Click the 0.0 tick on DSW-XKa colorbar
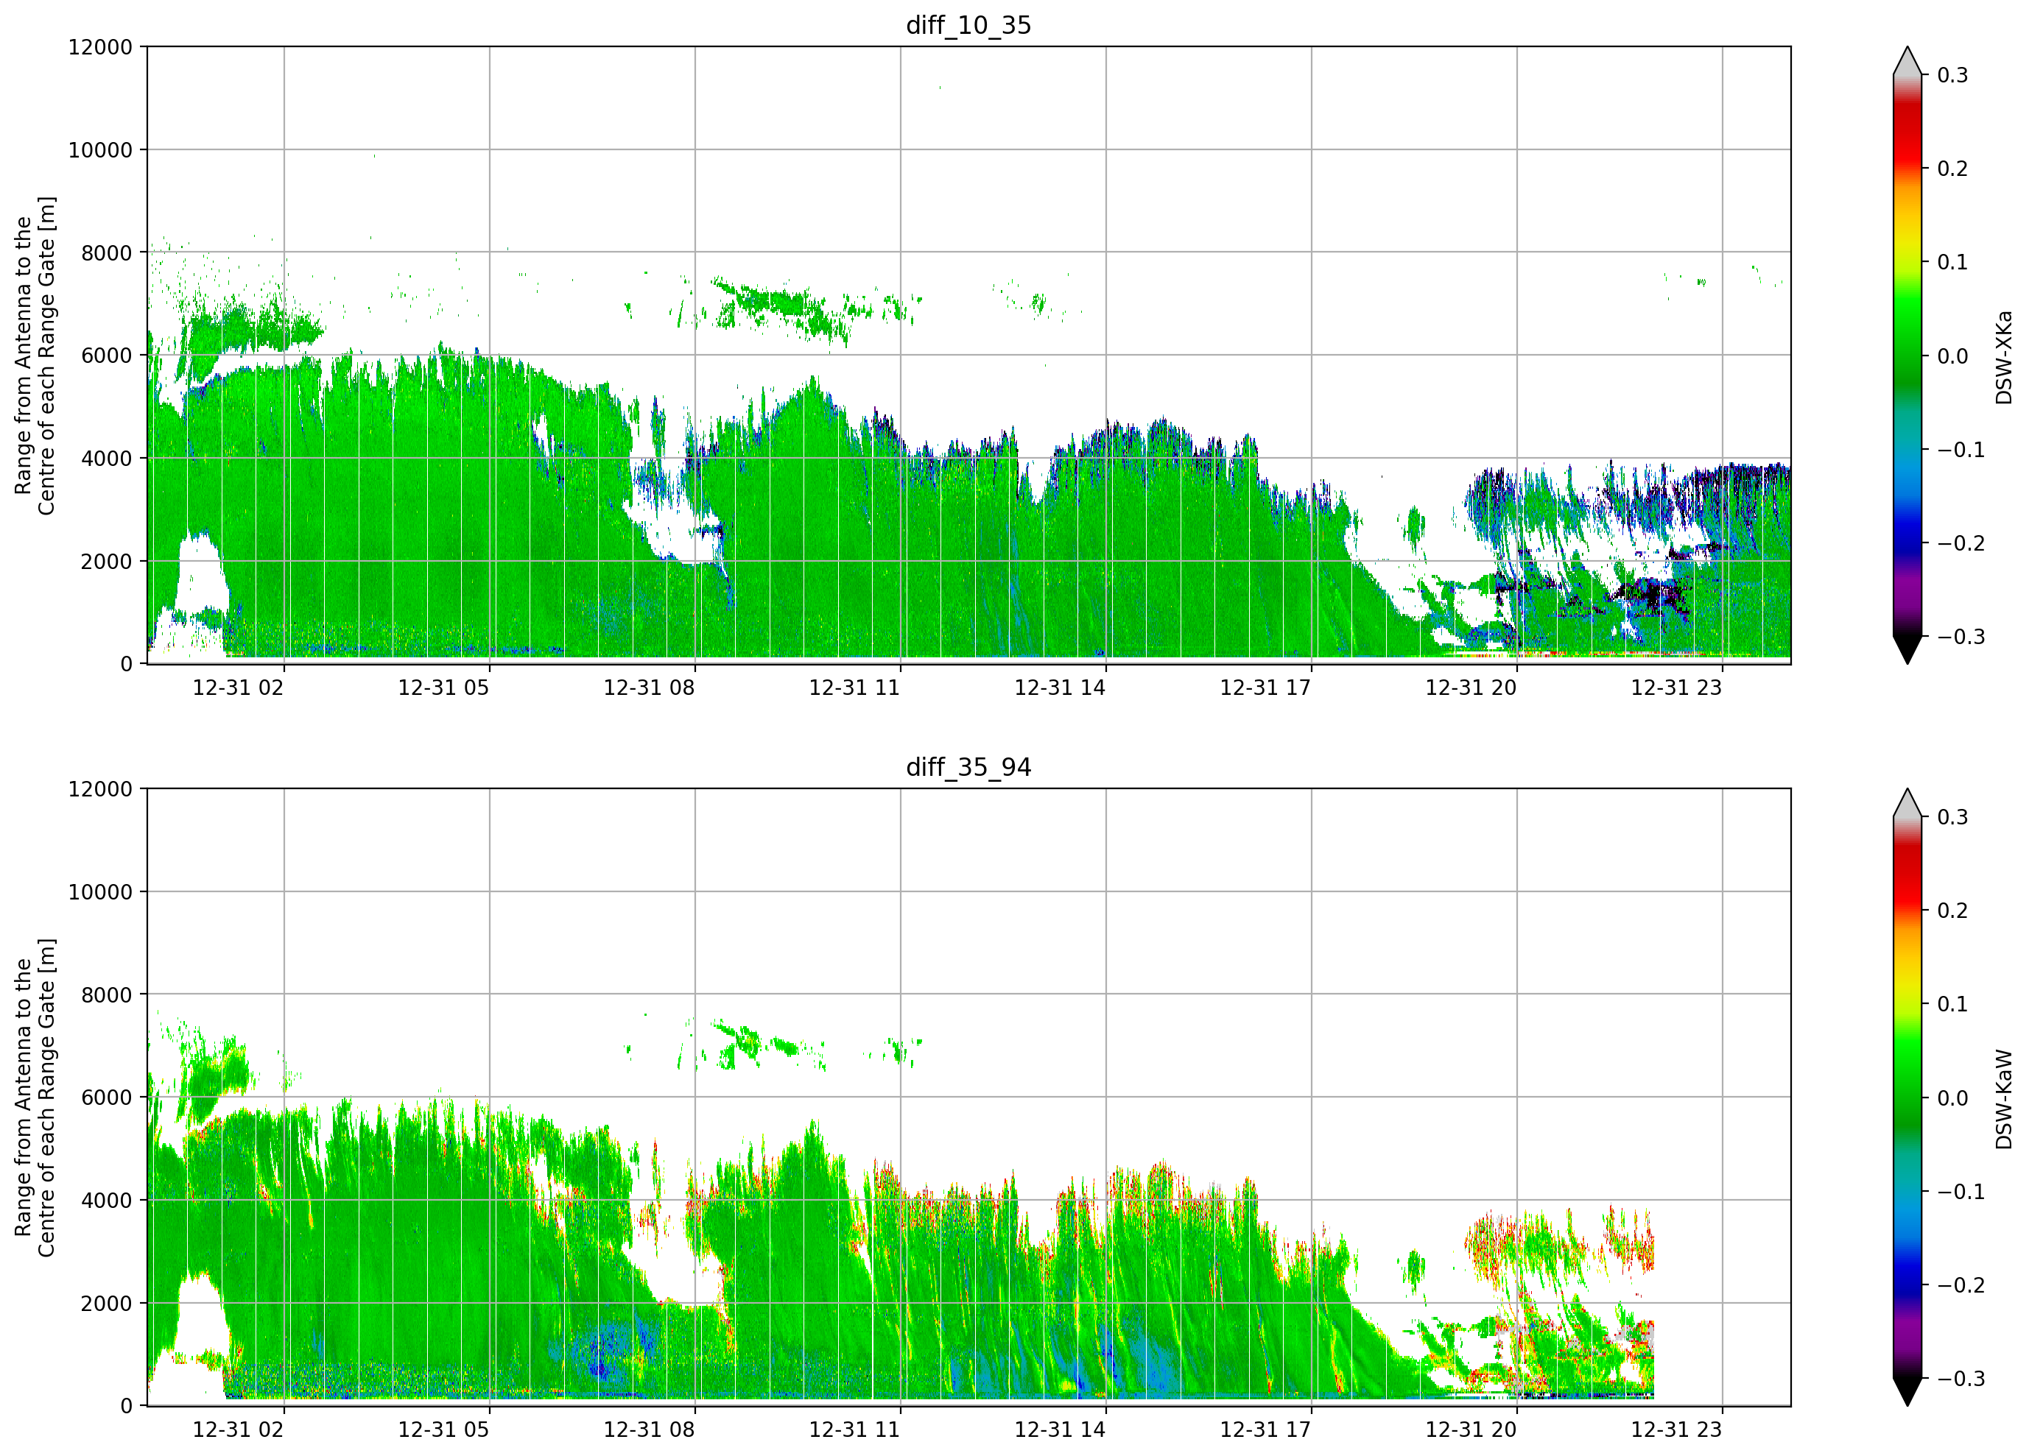The width and height of the screenshot is (2029, 1456). pos(1953,356)
